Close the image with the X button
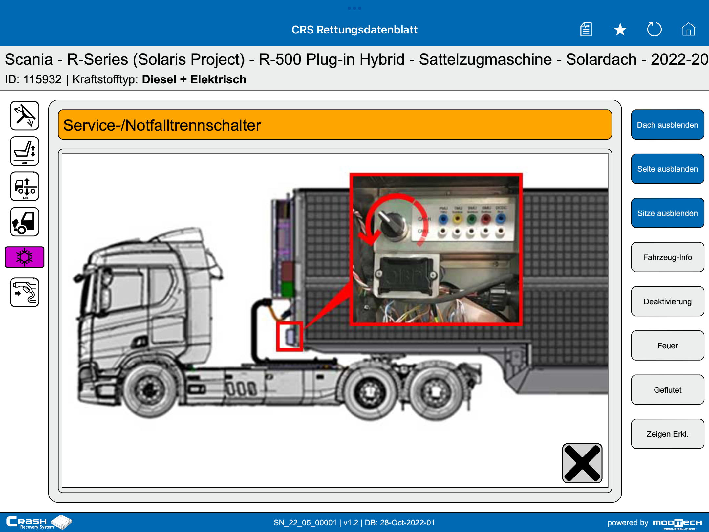 (x=582, y=463)
